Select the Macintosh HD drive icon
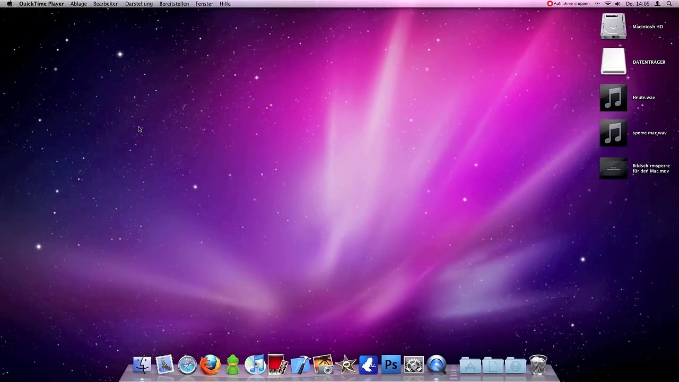This screenshot has width=679, height=382. (613, 27)
